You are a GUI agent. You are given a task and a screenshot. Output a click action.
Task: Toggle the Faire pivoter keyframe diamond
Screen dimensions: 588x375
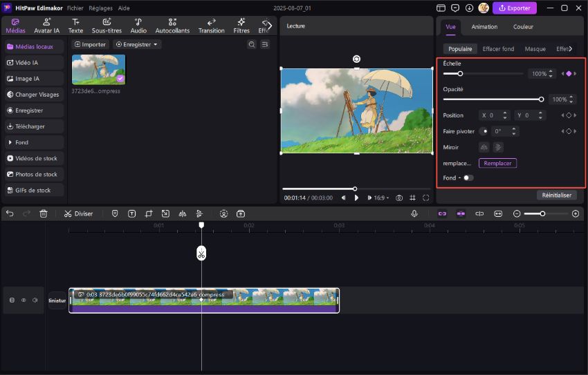point(569,131)
